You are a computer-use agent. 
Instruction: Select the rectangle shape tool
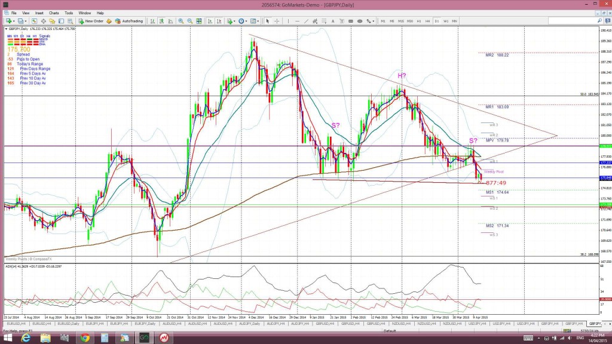pyautogui.click(x=350, y=21)
